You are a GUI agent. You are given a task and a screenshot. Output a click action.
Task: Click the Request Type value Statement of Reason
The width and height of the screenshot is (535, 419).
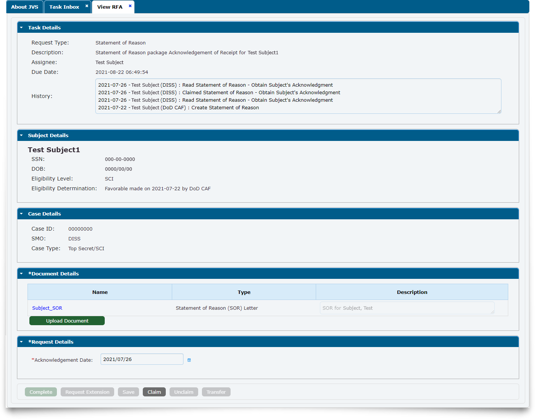tap(121, 43)
